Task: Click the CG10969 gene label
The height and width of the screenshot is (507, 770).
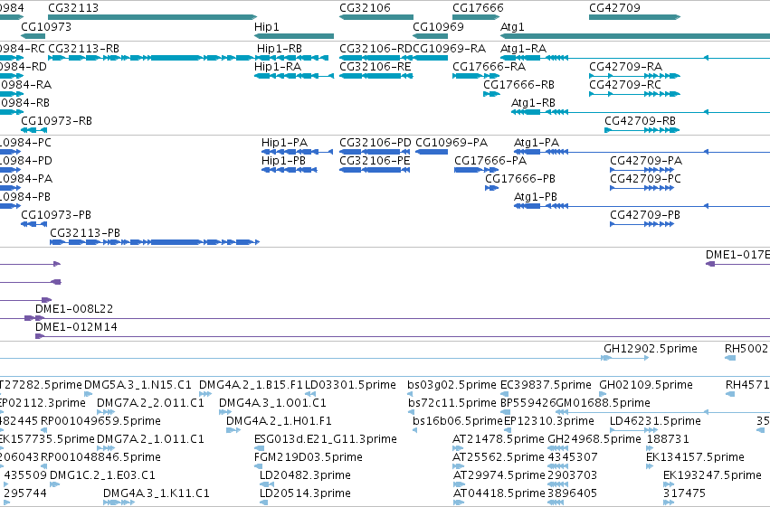Action: 438,27
